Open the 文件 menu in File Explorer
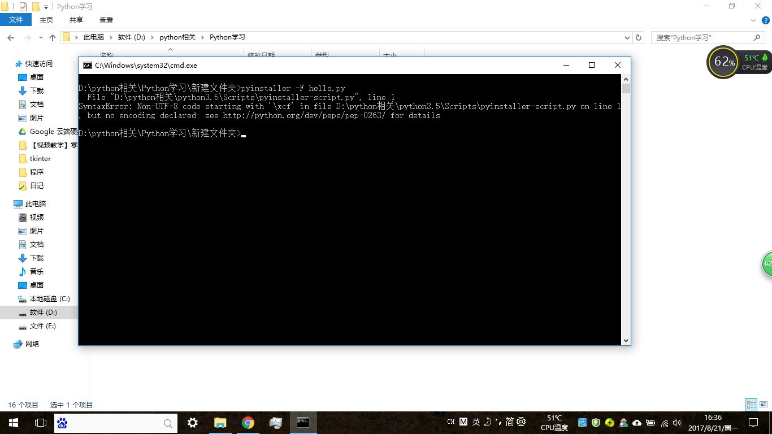This screenshot has height=434, width=772. [16, 20]
